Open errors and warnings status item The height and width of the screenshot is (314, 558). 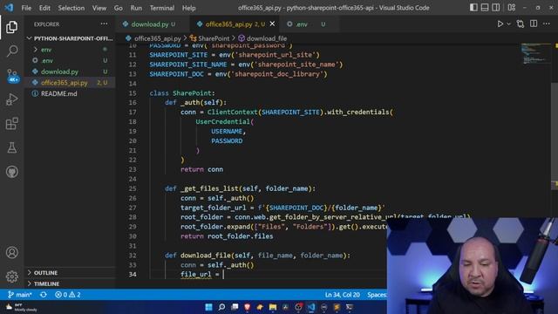tap(68, 295)
